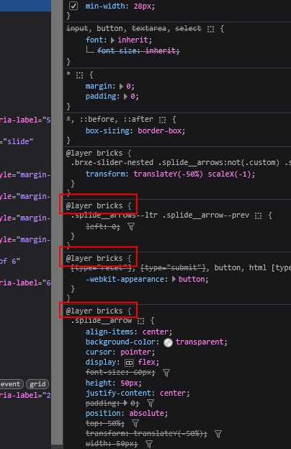Click selector highlighter icon beside the * rule
291x449 pixels.
79,75
